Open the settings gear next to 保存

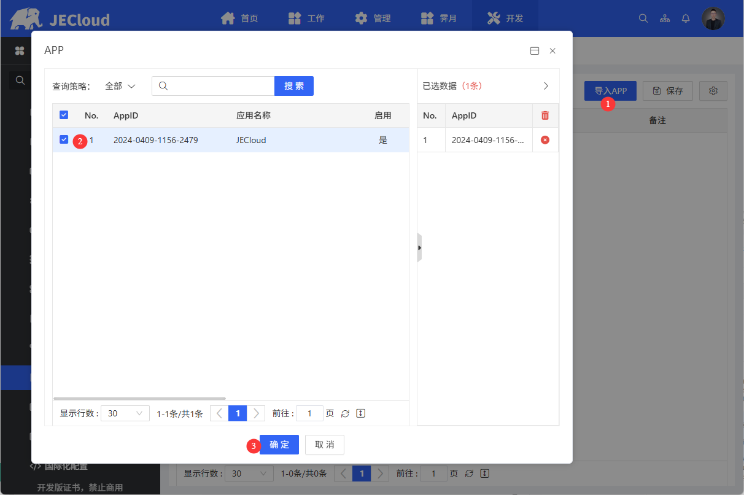(x=713, y=91)
